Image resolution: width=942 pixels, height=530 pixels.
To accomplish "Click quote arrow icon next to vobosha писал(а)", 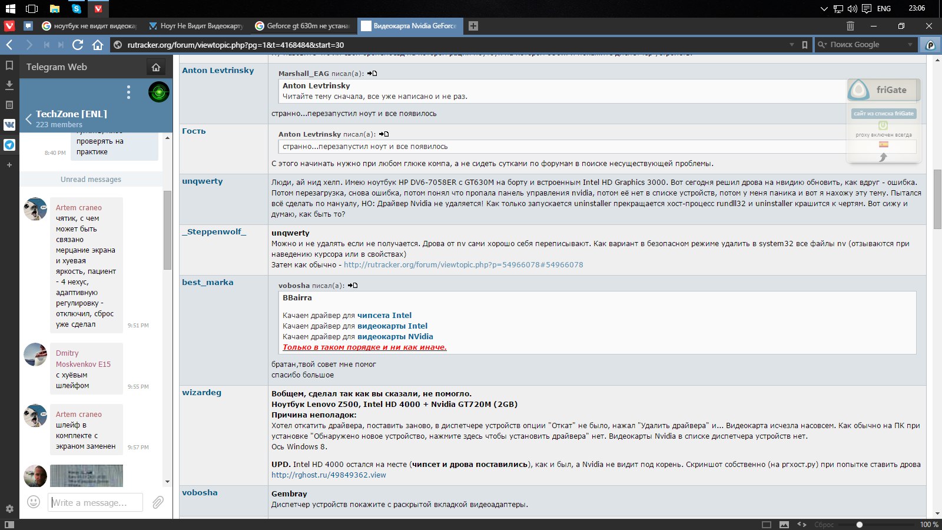I will pos(353,286).
